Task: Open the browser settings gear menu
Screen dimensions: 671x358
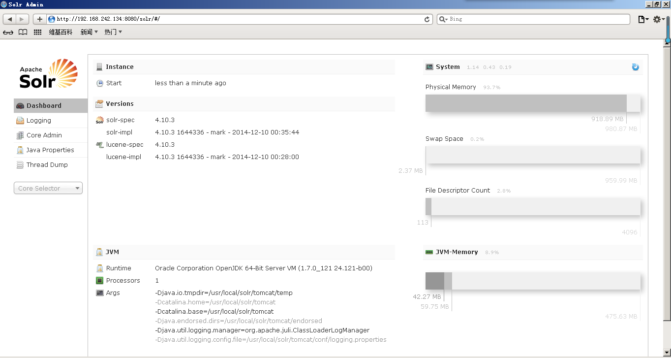Action: pos(659,19)
